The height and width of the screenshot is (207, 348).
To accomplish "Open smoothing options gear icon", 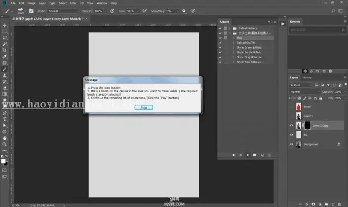I will click(x=184, y=11).
